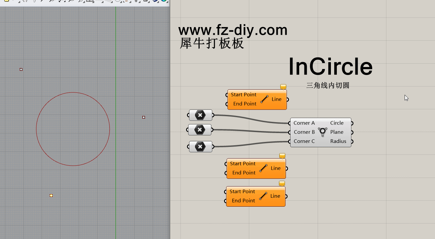435x239 pixels.
Task: Click the Corner A input label
Action: 304,123
